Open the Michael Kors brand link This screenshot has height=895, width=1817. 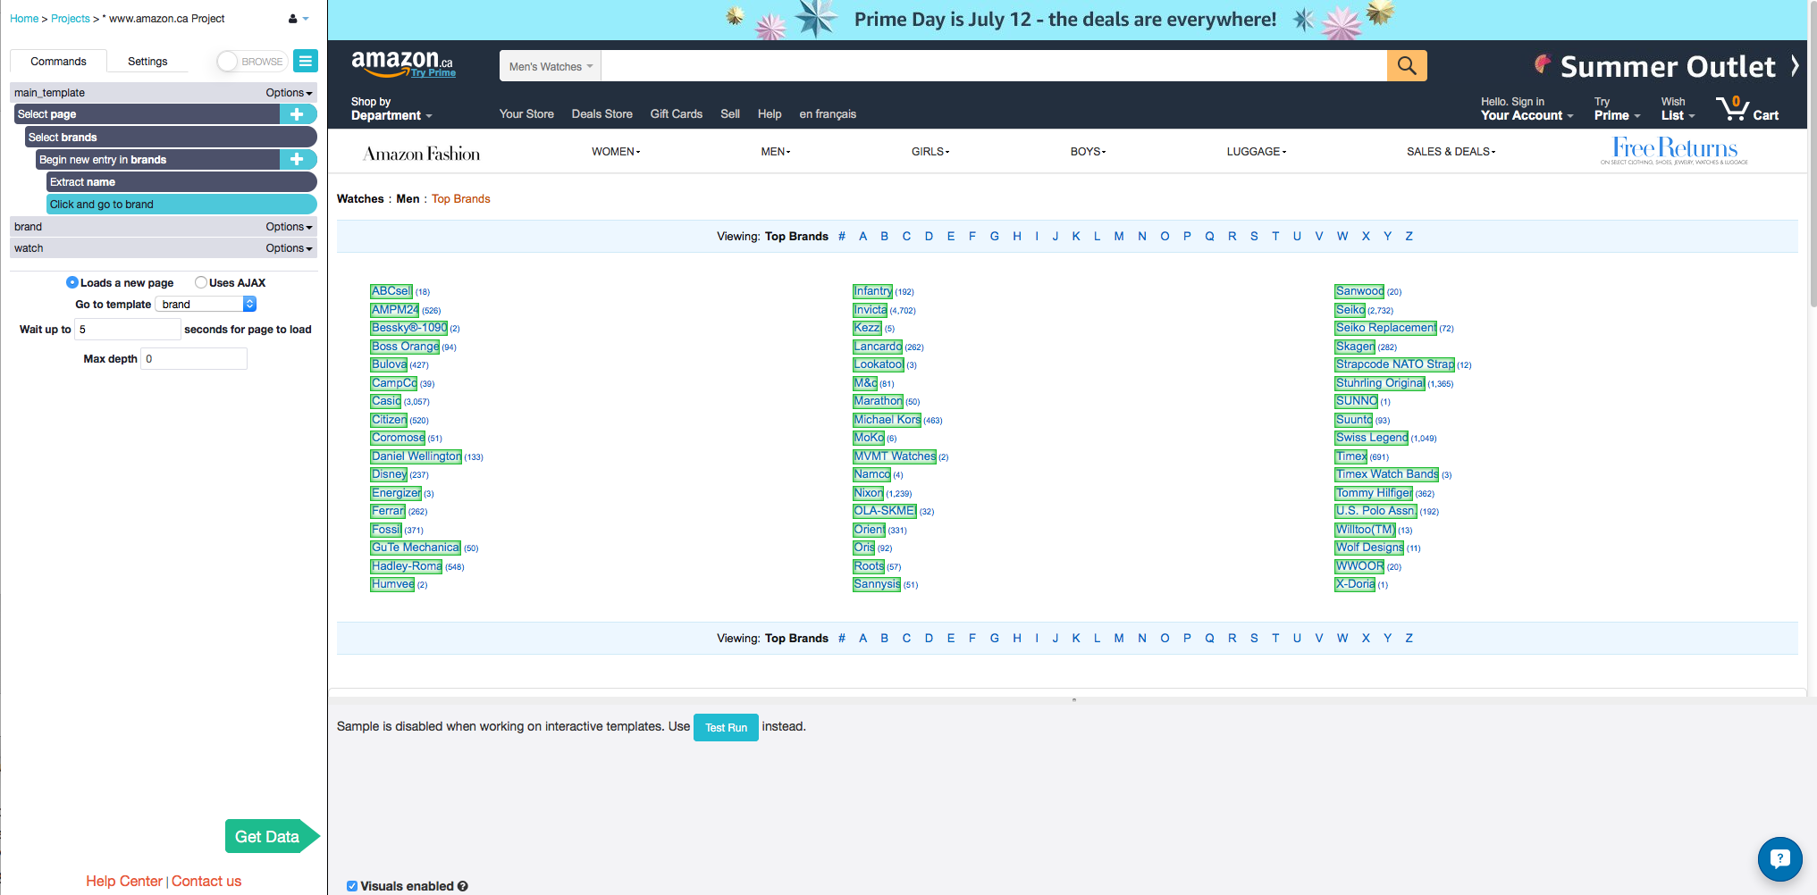point(887,420)
